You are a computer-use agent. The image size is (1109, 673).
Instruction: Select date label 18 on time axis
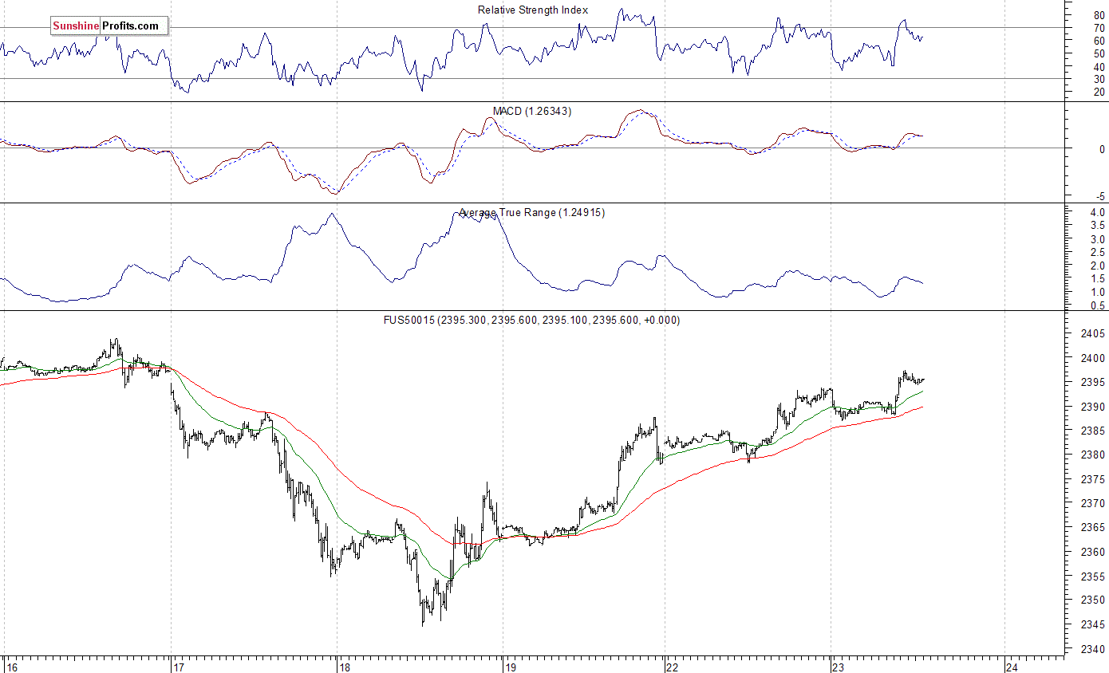tap(345, 667)
